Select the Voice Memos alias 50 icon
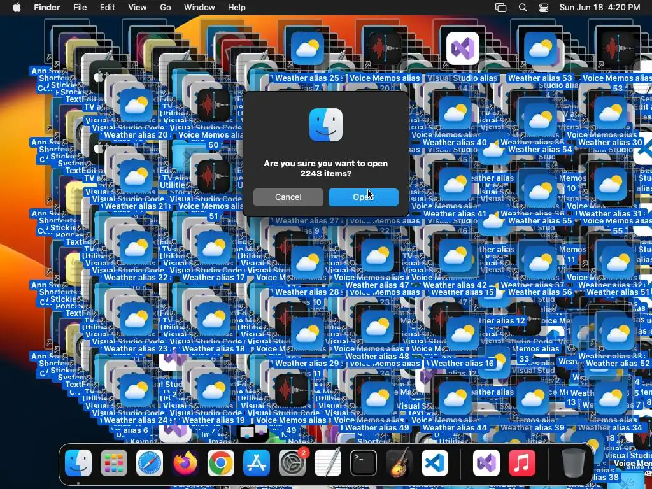Screen dimensions: 652x489 coord(214,106)
